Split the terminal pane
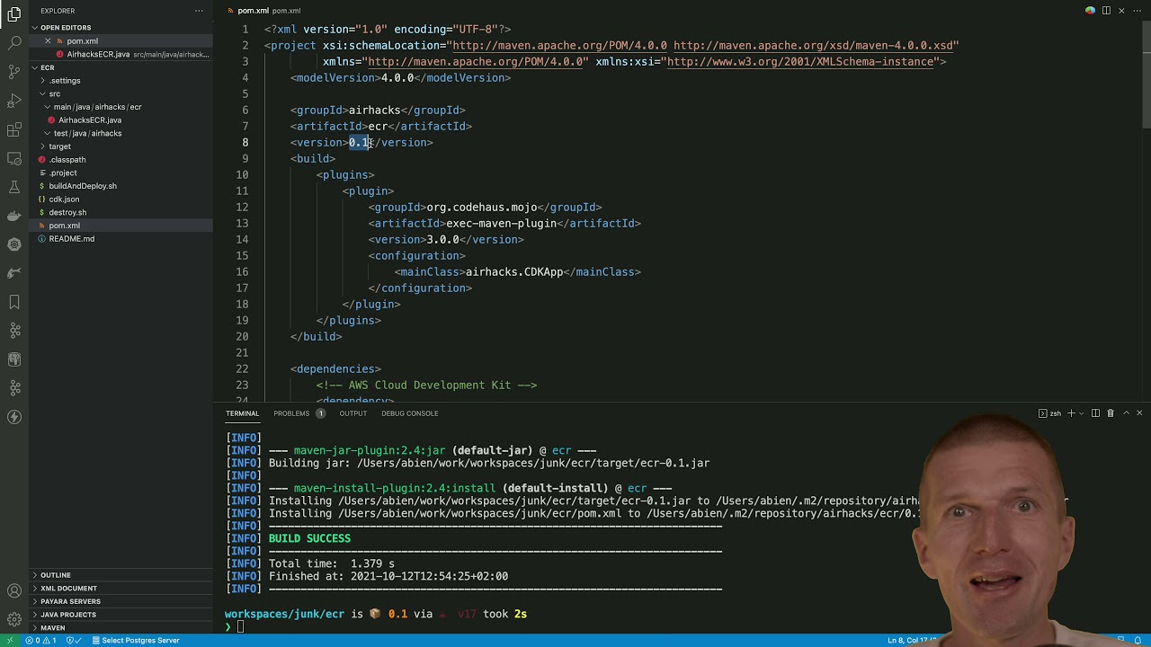 point(1095,413)
